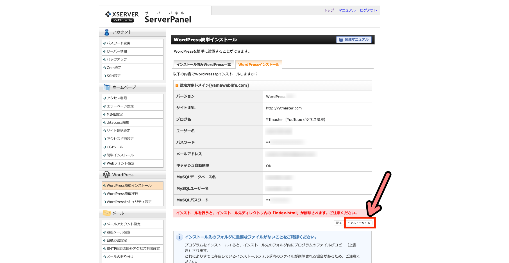This screenshot has width=509, height=263.
Task: Click the Mail section envelope icon
Action: point(107,213)
